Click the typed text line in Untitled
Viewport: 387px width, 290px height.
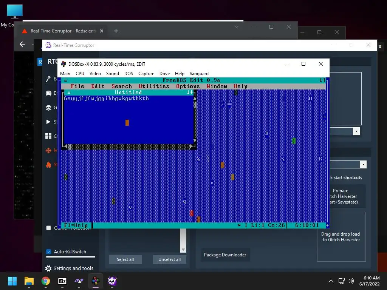pos(106,99)
